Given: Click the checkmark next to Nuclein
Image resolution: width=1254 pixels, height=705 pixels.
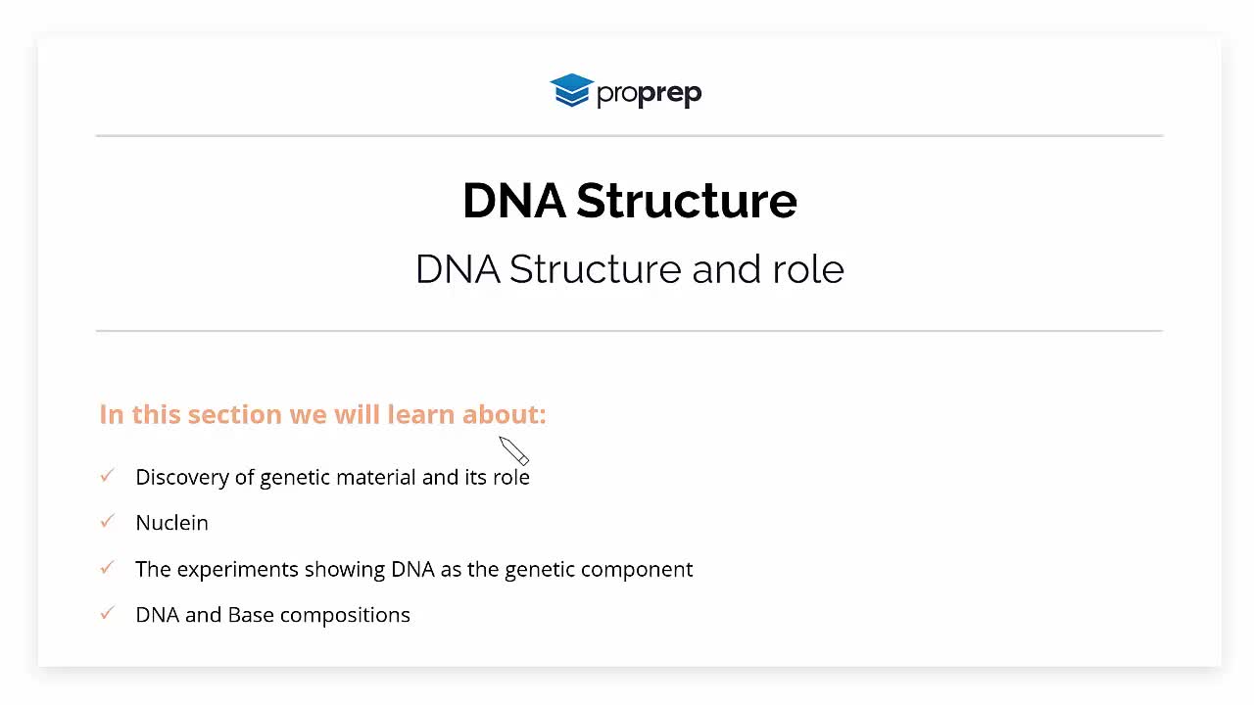Looking at the screenshot, I should pyautogui.click(x=108, y=522).
